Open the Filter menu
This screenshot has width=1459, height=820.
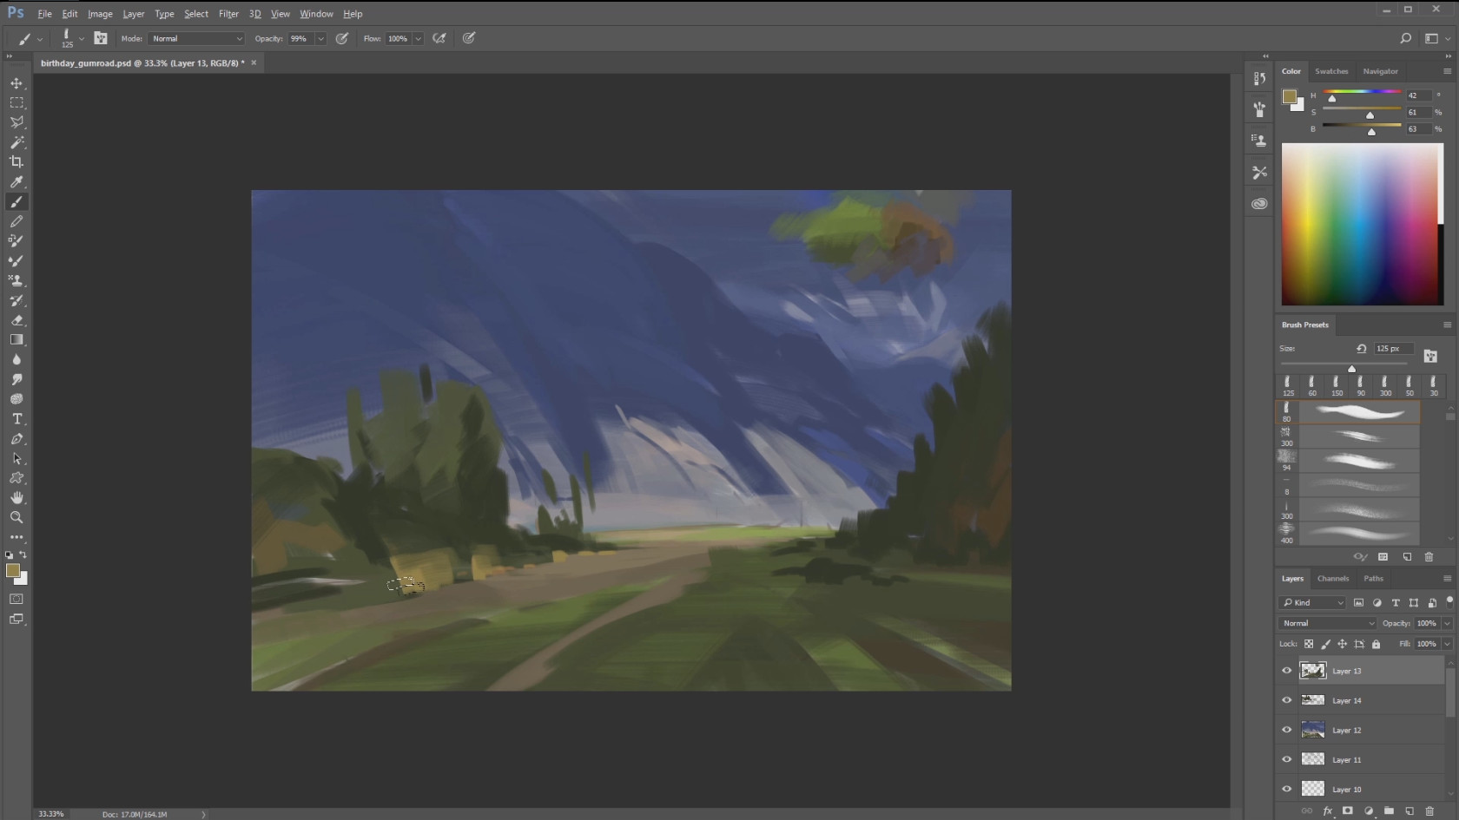[x=228, y=14]
